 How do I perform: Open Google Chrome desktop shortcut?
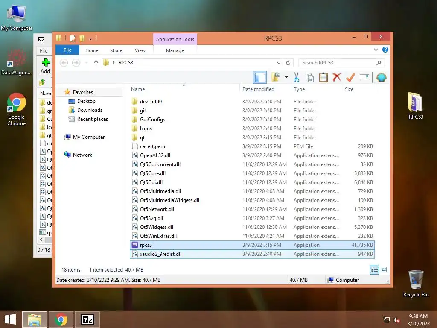(x=17, y=109)
